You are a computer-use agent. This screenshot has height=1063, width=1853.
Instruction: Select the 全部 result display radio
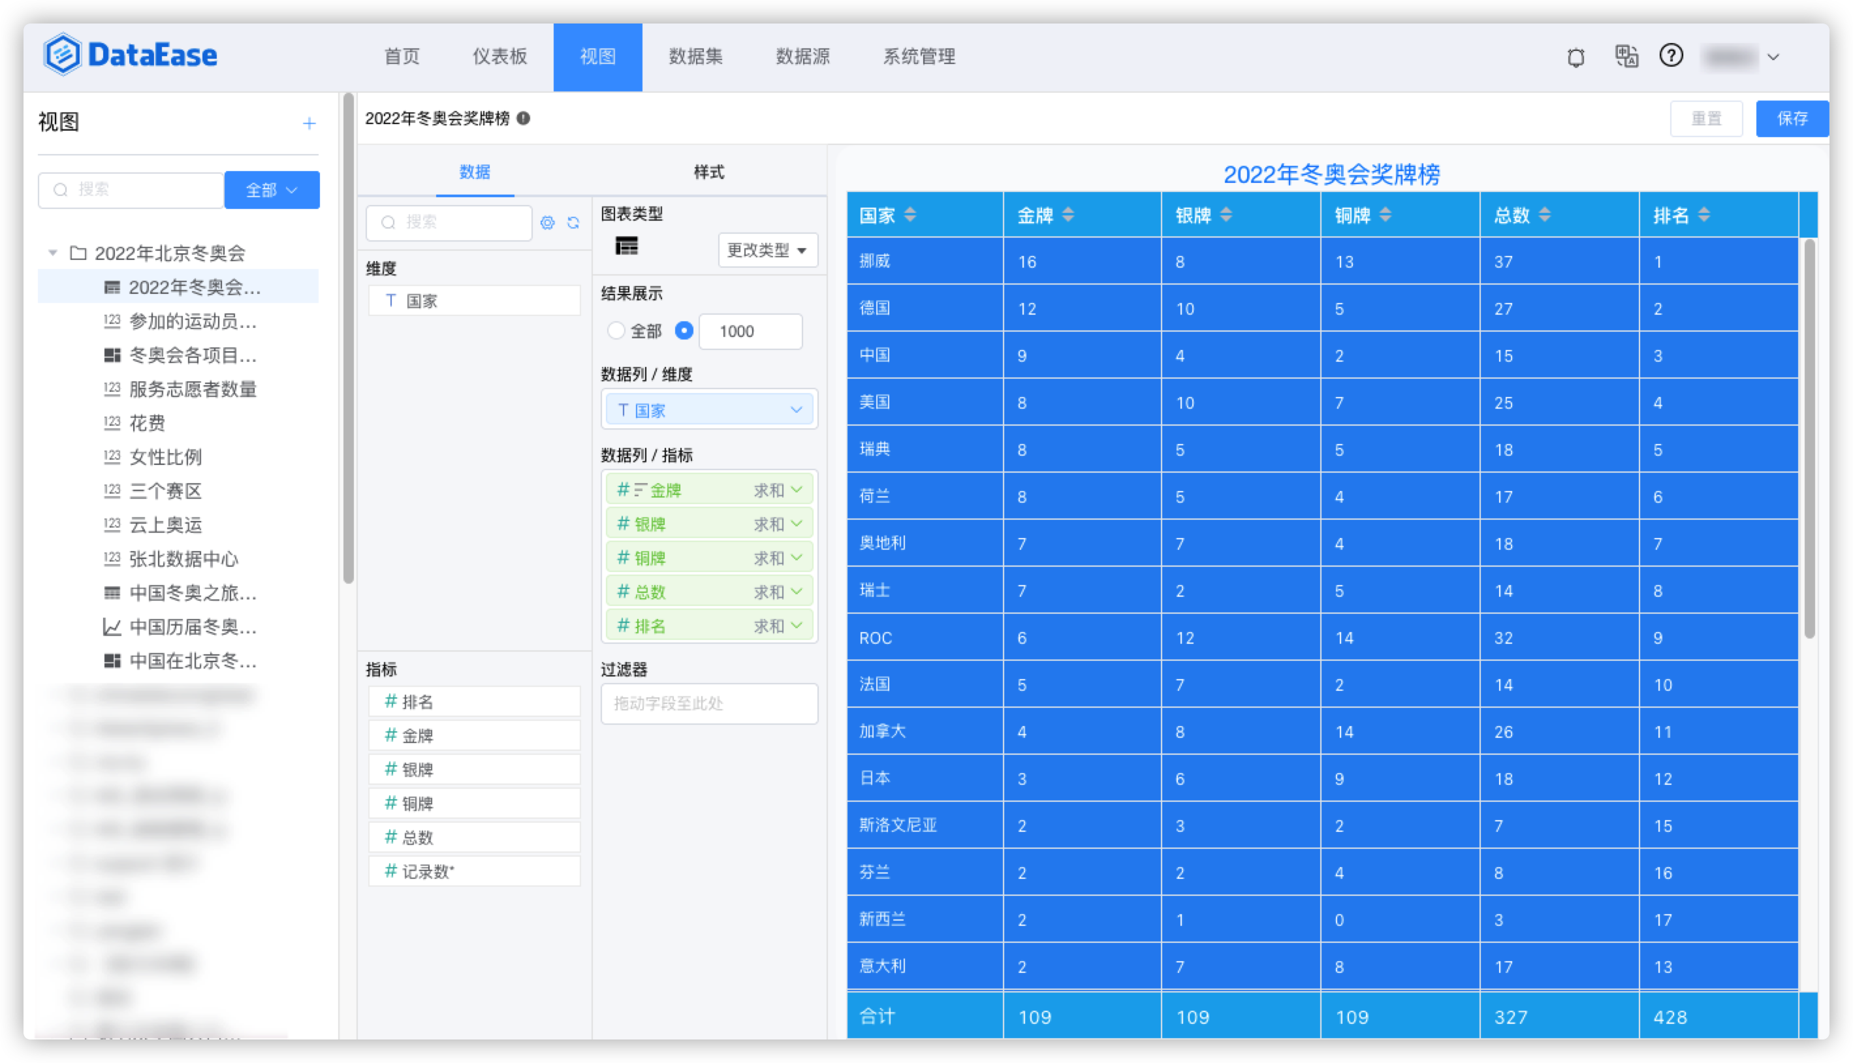point(616,331)
